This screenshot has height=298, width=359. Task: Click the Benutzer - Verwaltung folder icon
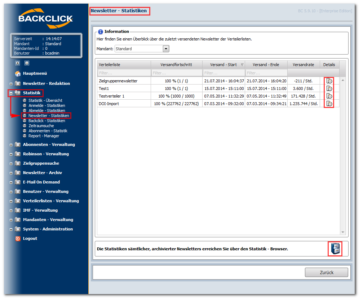pos(18,191)
